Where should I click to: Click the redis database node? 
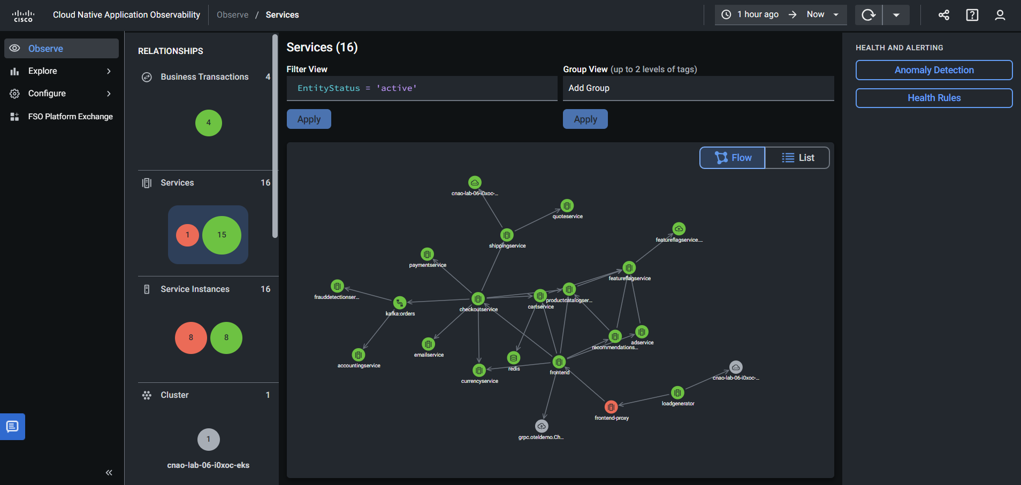pyautogui.click(x=514, y=358)
